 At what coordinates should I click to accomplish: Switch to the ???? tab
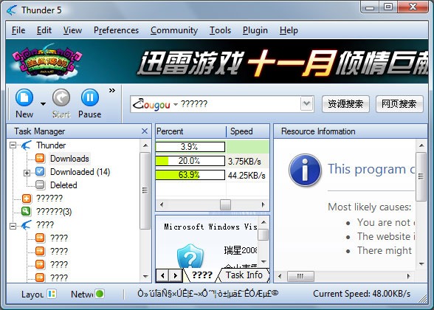[x=202, y=275]
